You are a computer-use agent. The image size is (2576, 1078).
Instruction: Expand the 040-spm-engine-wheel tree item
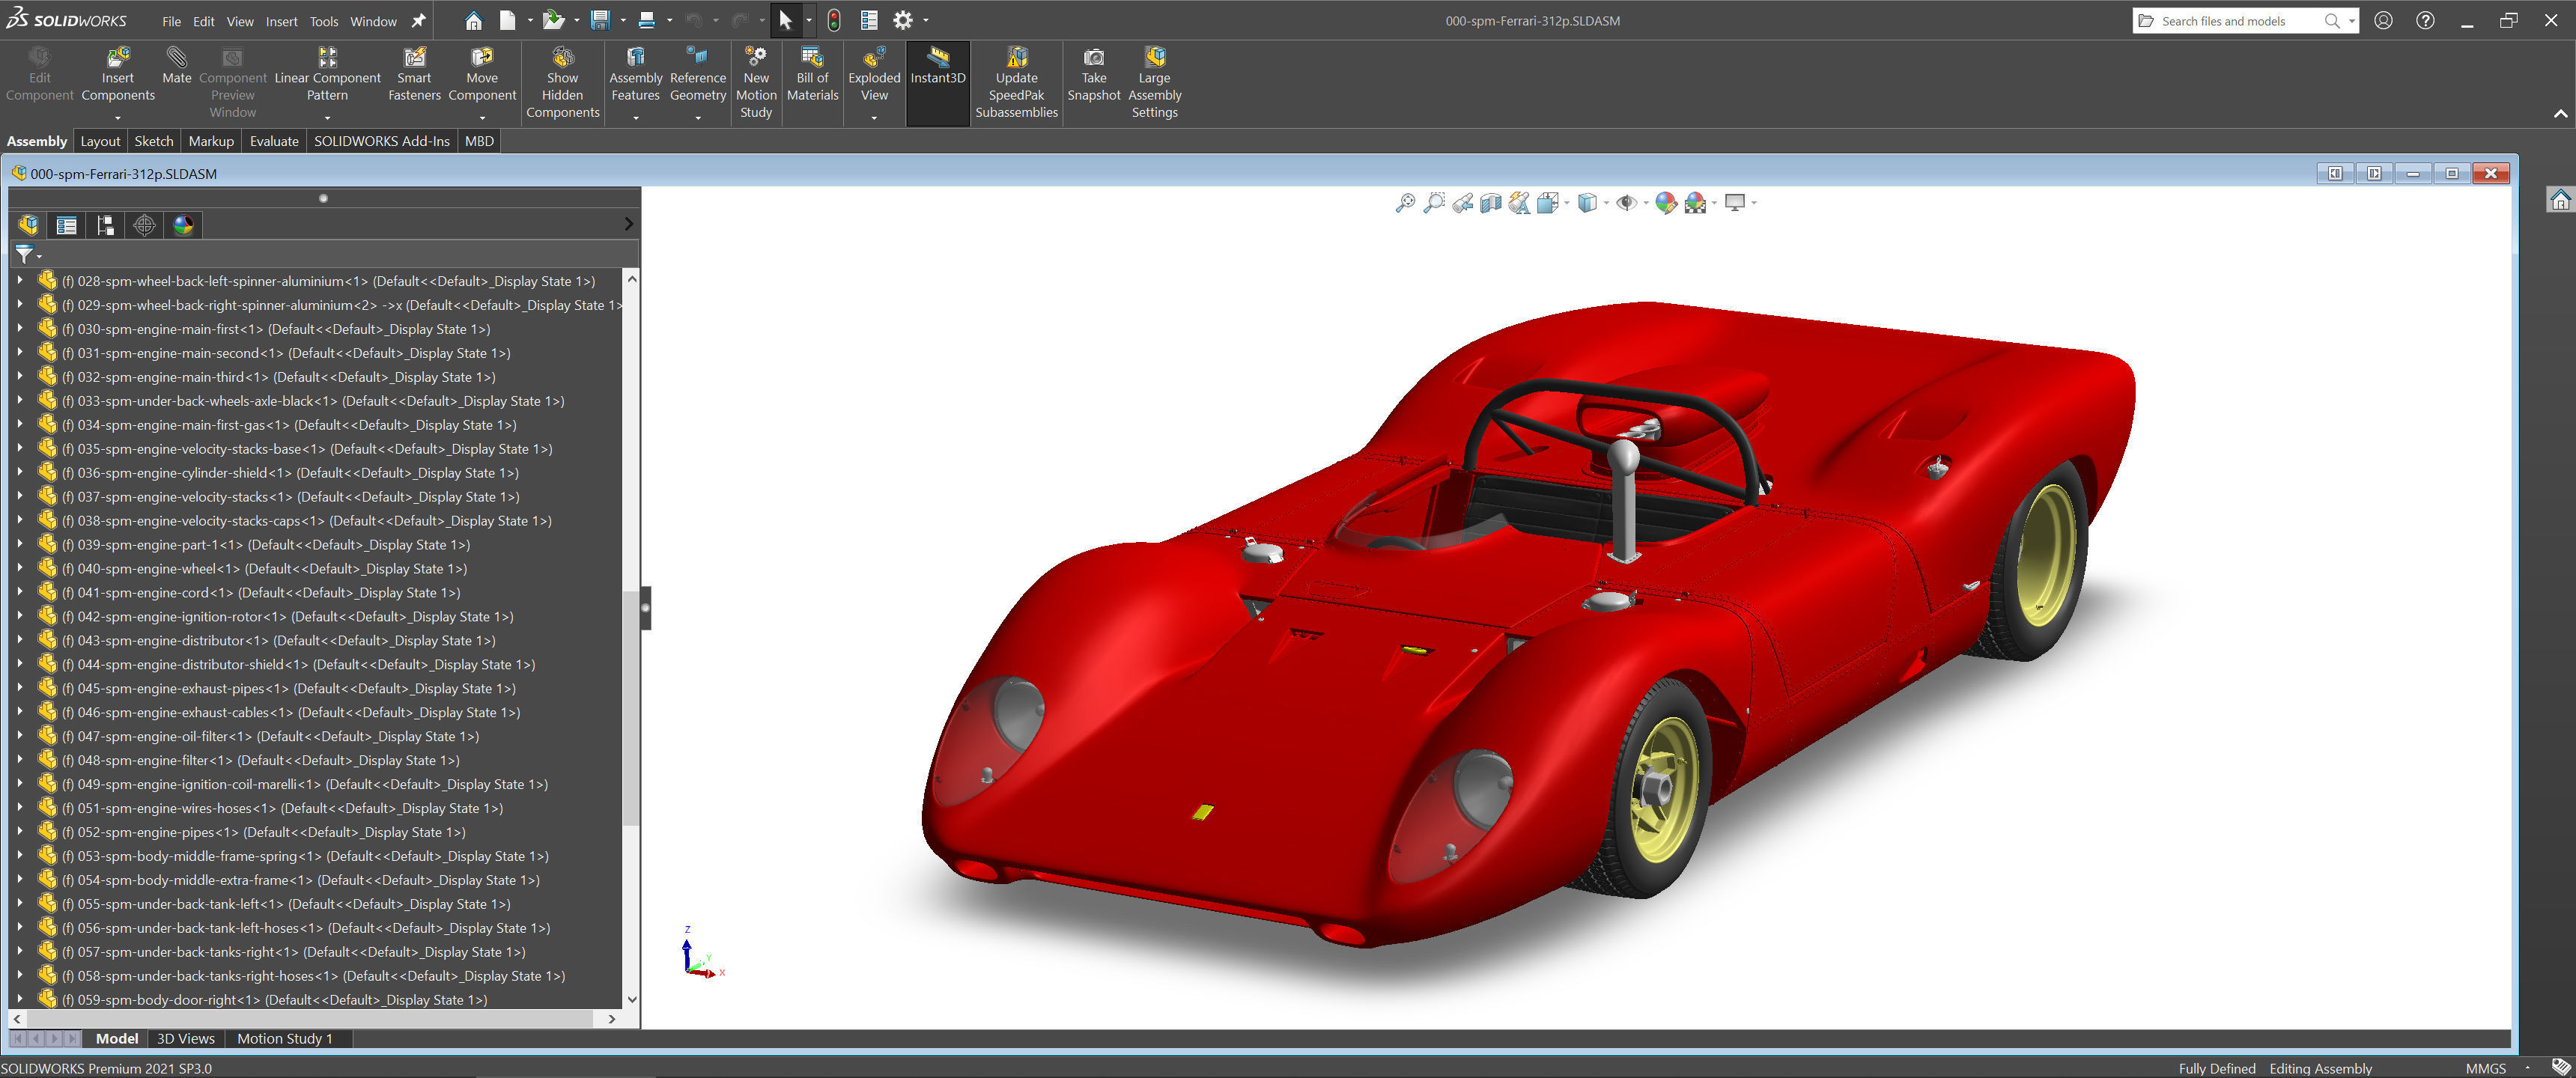[20, 568]
